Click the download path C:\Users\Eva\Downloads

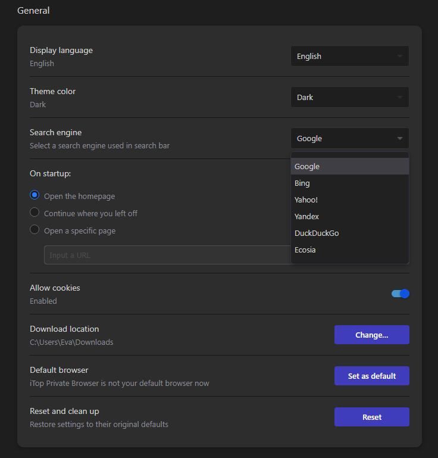pos(71,342)
